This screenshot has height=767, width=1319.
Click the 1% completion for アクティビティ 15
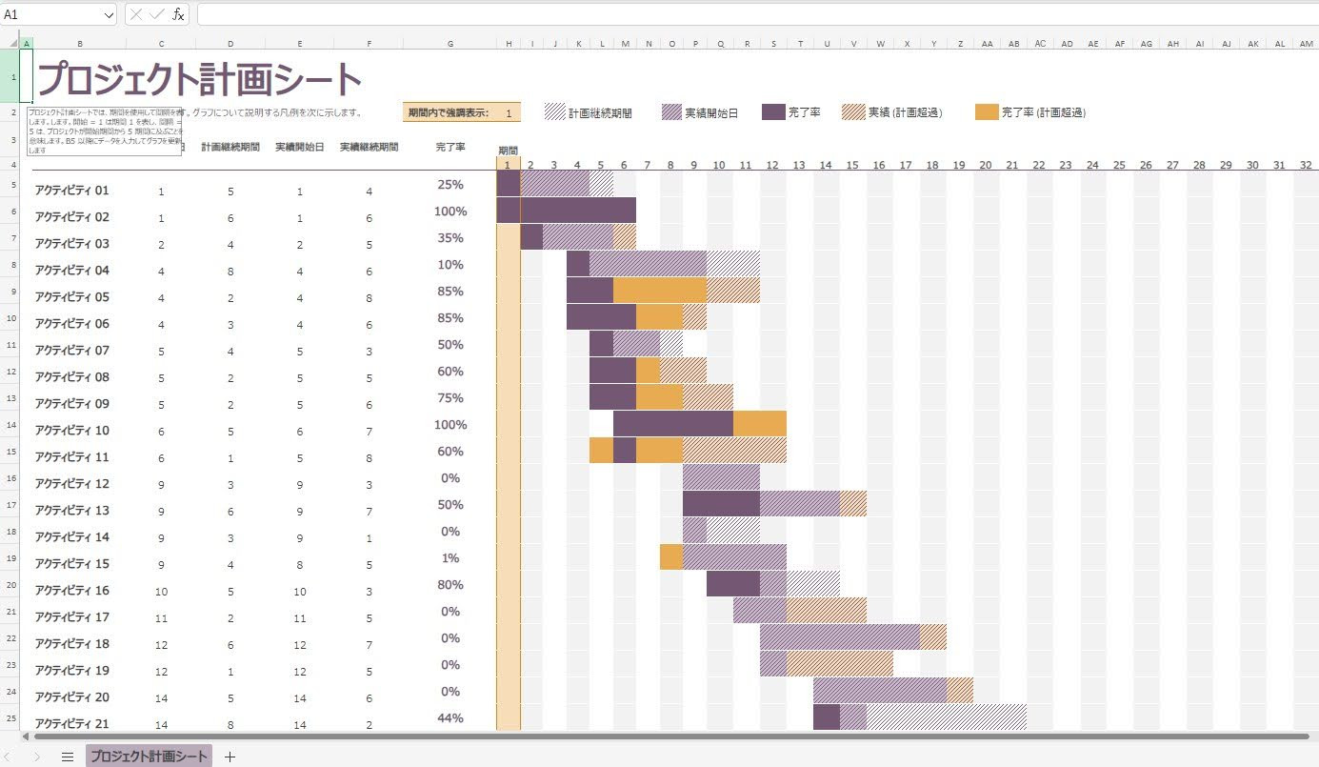[x=450, y=558]
